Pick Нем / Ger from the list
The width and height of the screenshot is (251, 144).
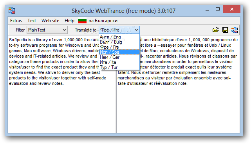click(x=119, y=57)
